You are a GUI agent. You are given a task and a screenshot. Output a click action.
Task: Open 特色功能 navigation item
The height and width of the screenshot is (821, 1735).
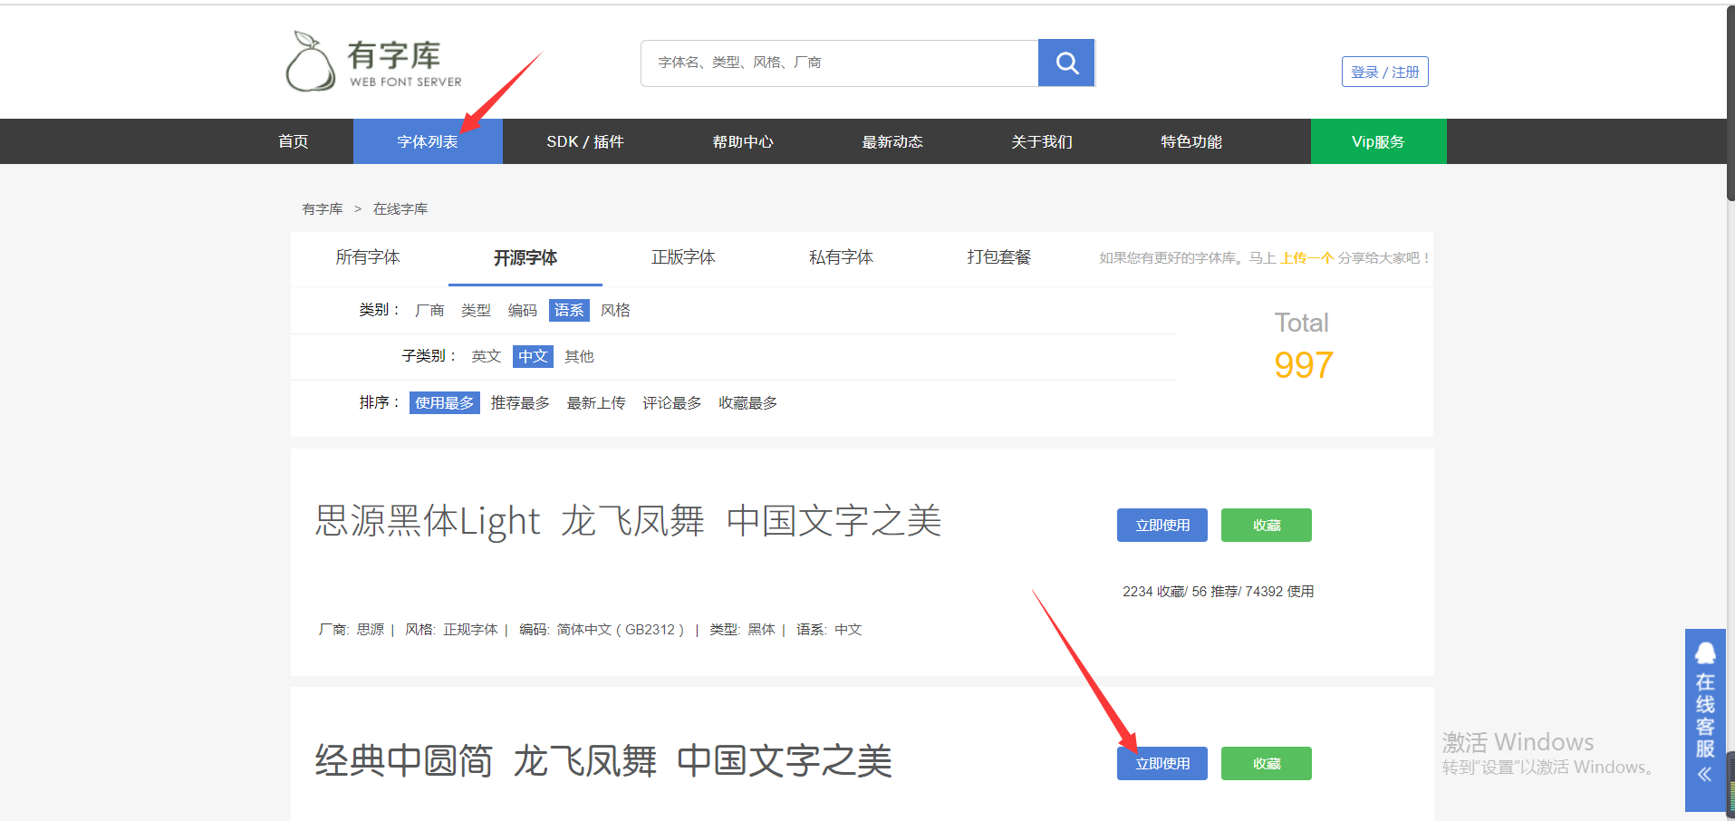click(x=1191, y=141)
